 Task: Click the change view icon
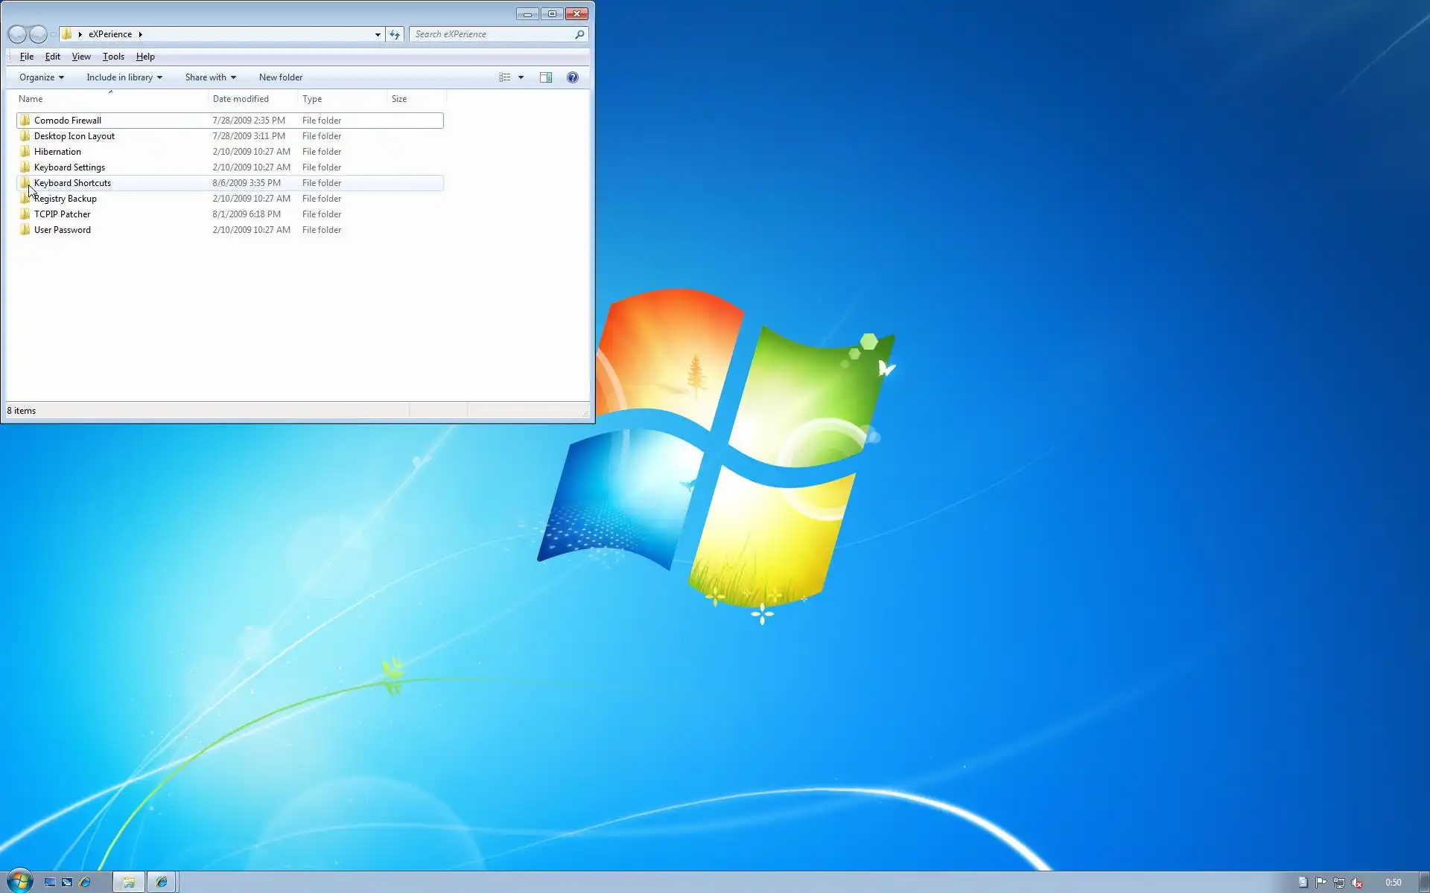point(505,77)
